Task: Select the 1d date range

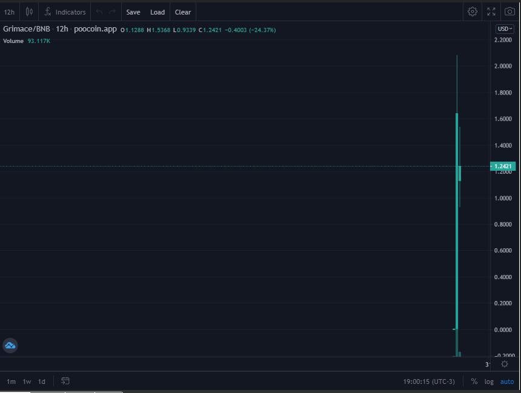Action: pos(42,381)
